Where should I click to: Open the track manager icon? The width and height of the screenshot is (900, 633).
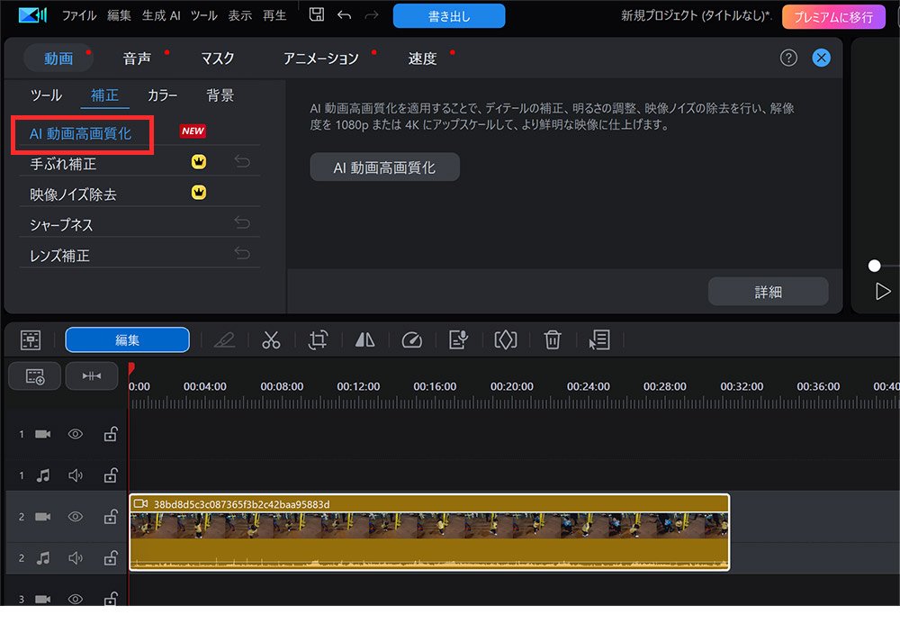coord(33,375)
